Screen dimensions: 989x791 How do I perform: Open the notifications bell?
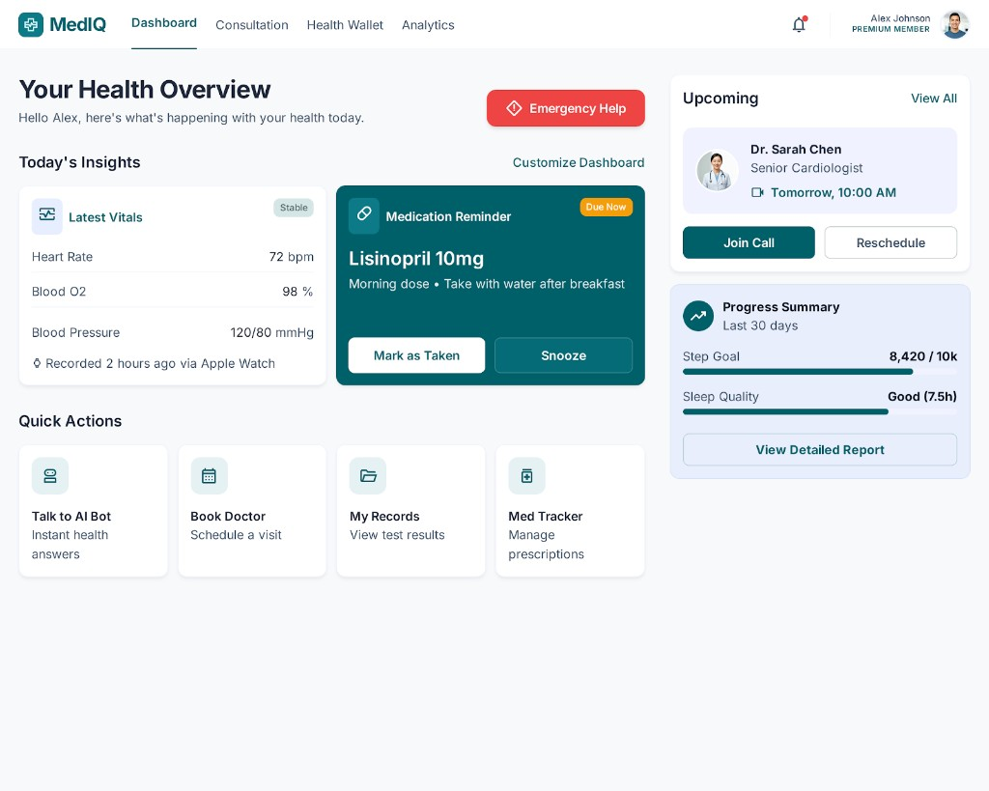[799, 24]
